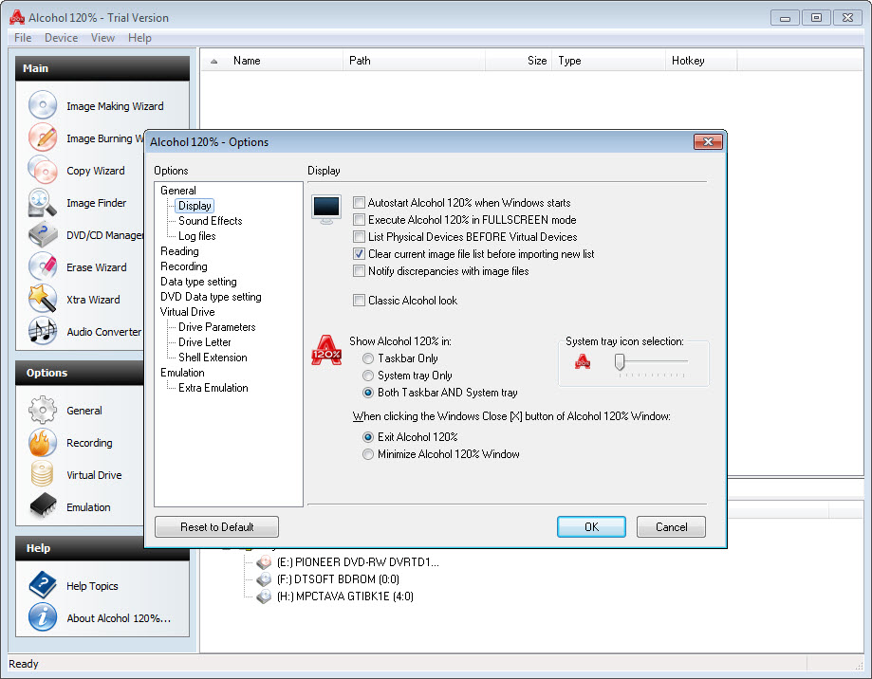Open Recording options flame icon
The width and height of the screenshot is (872, 679).
pyautogui.click(x=43, y=442)
